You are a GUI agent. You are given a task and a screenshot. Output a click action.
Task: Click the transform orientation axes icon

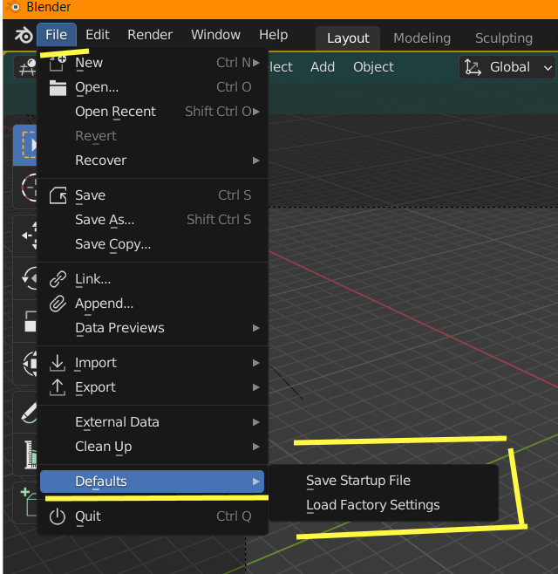click(473, 67)
